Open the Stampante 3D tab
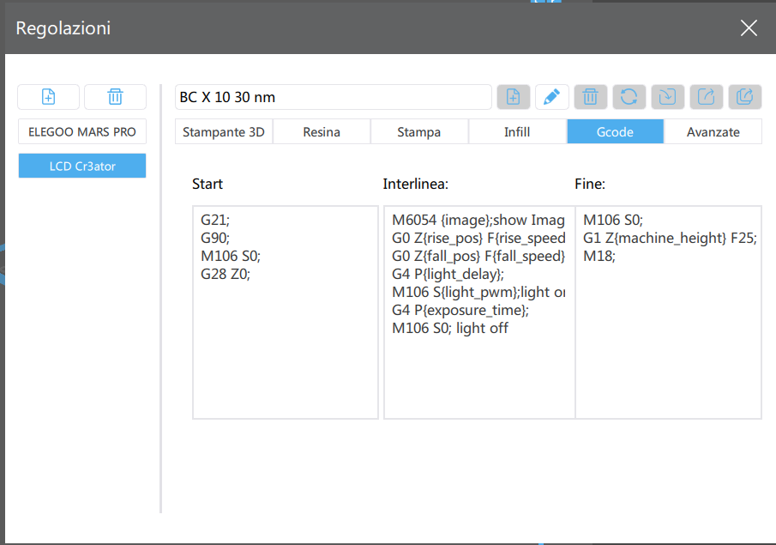The height and width of the screenshot is (545, 776). pos(224,132)
